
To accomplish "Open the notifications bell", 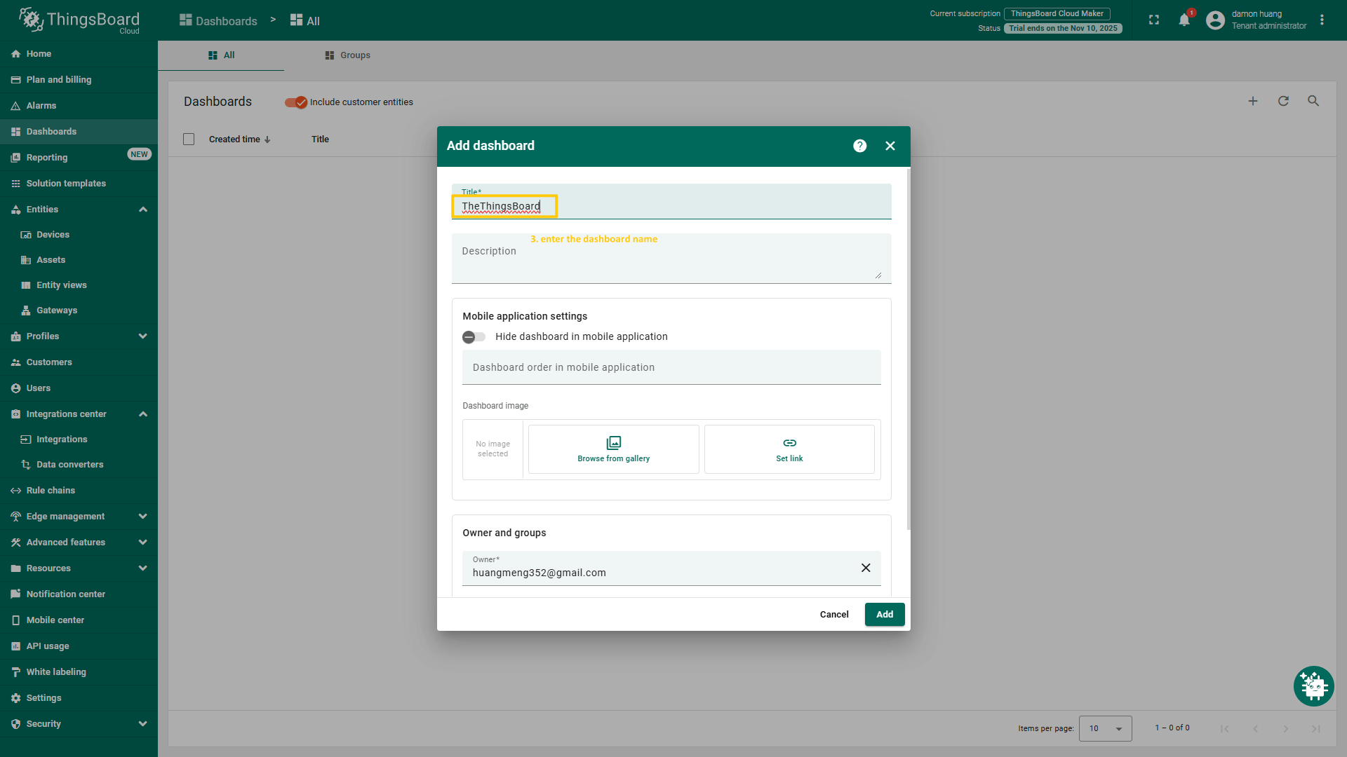I will click(x=1184, y=20).
